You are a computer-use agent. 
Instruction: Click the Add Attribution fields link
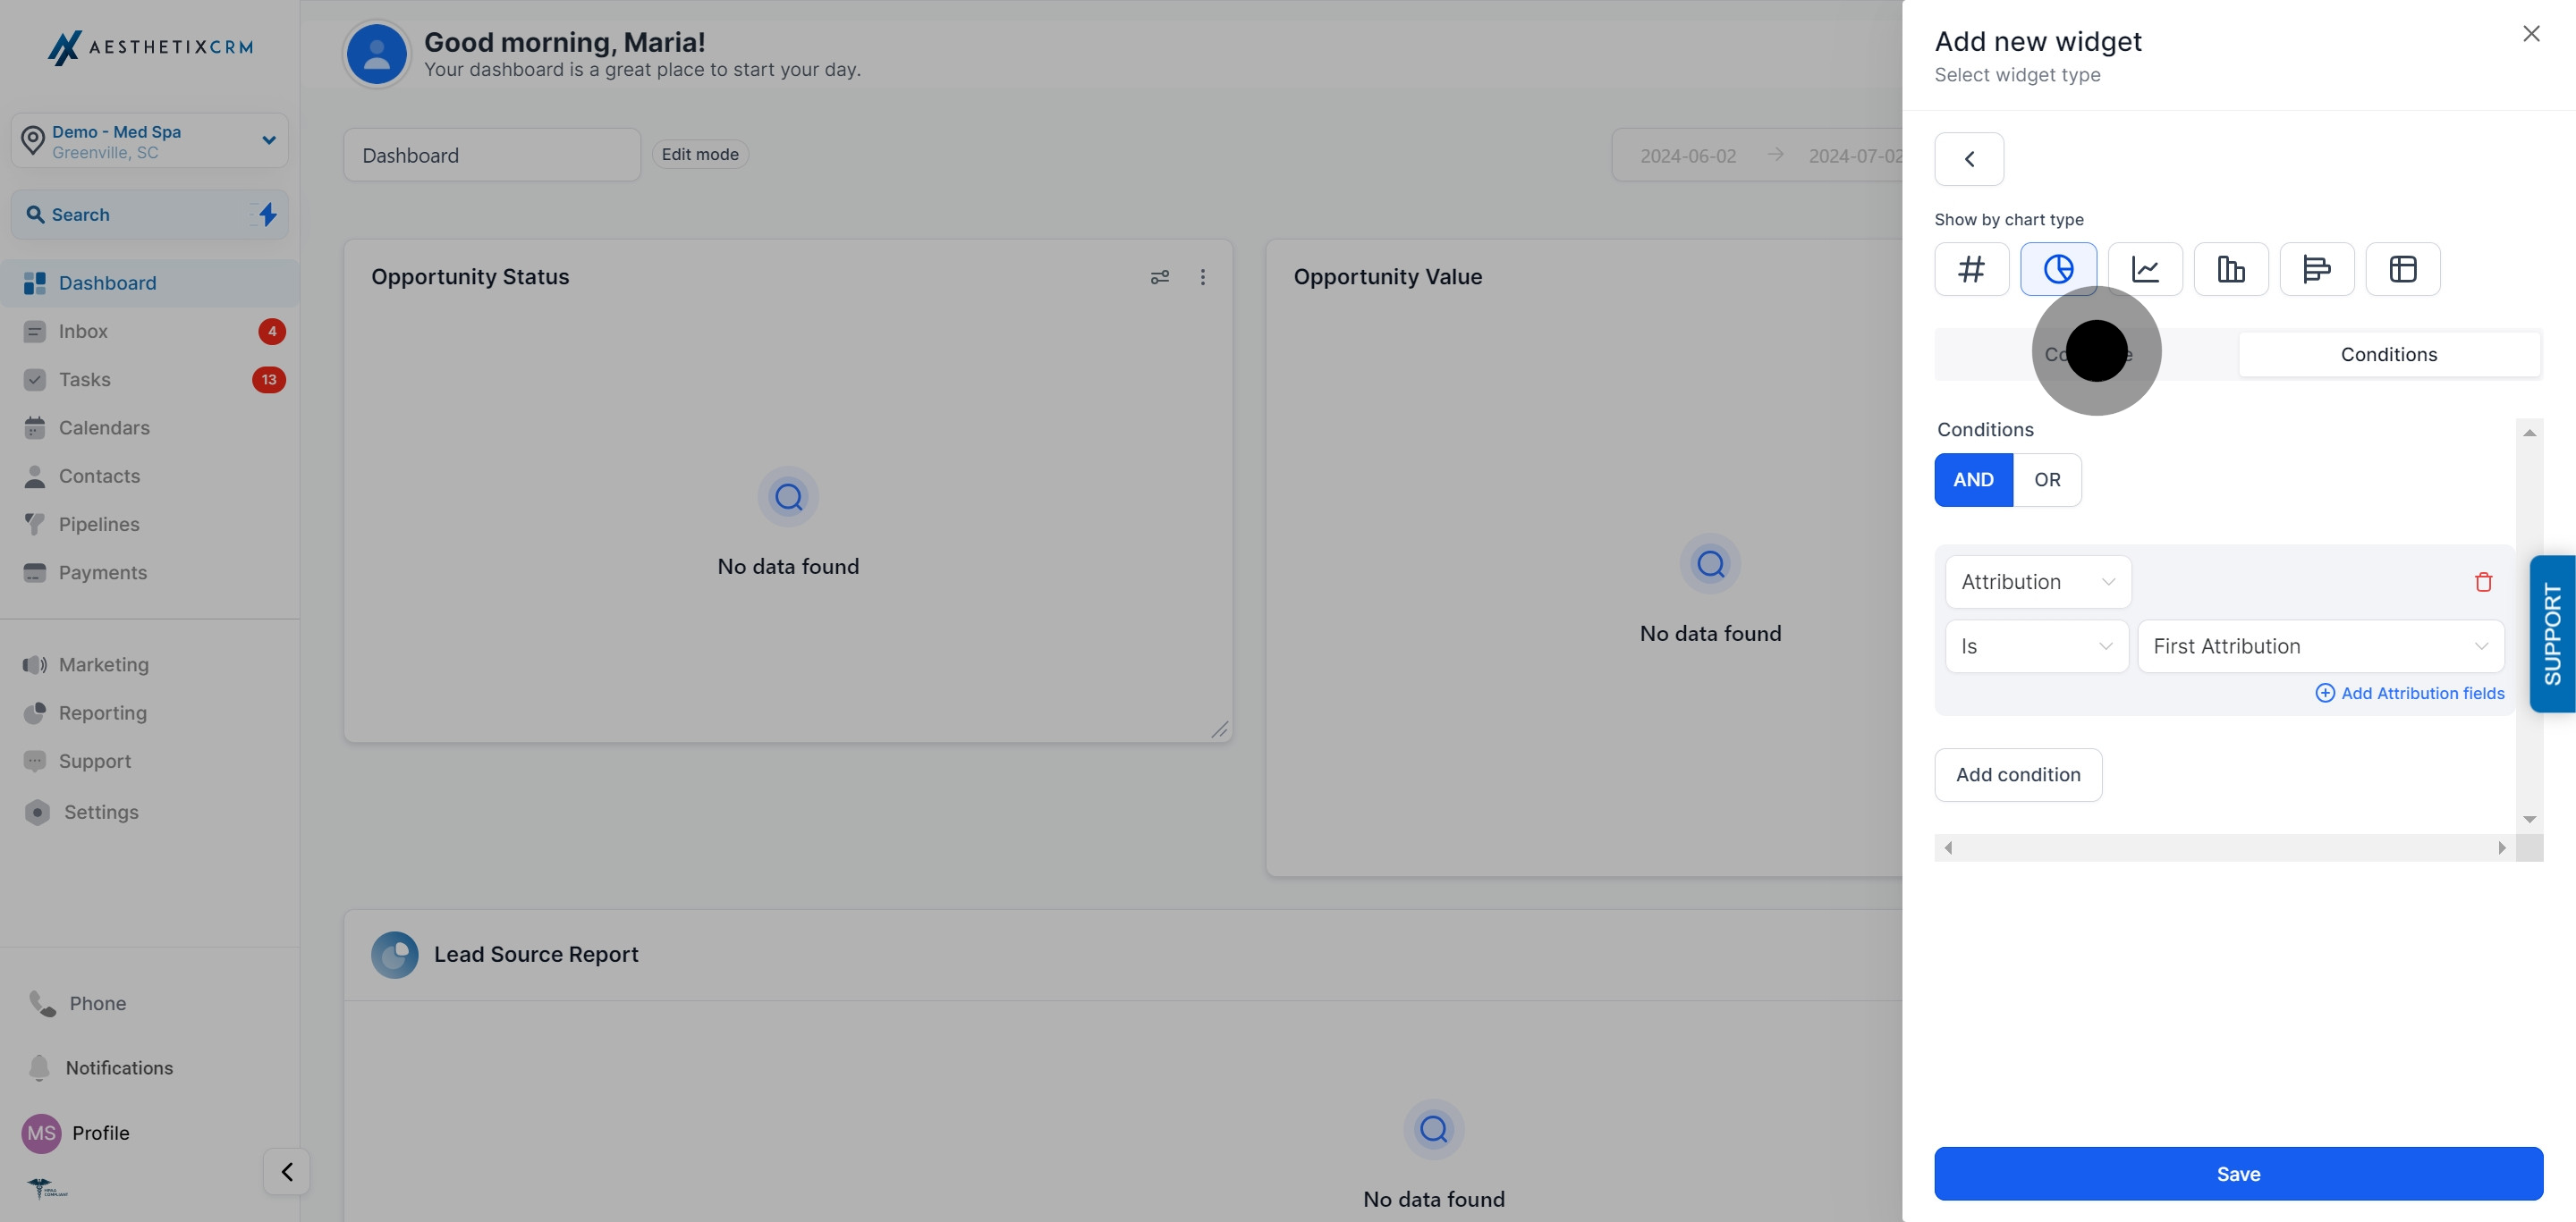tap(2410, 694)
